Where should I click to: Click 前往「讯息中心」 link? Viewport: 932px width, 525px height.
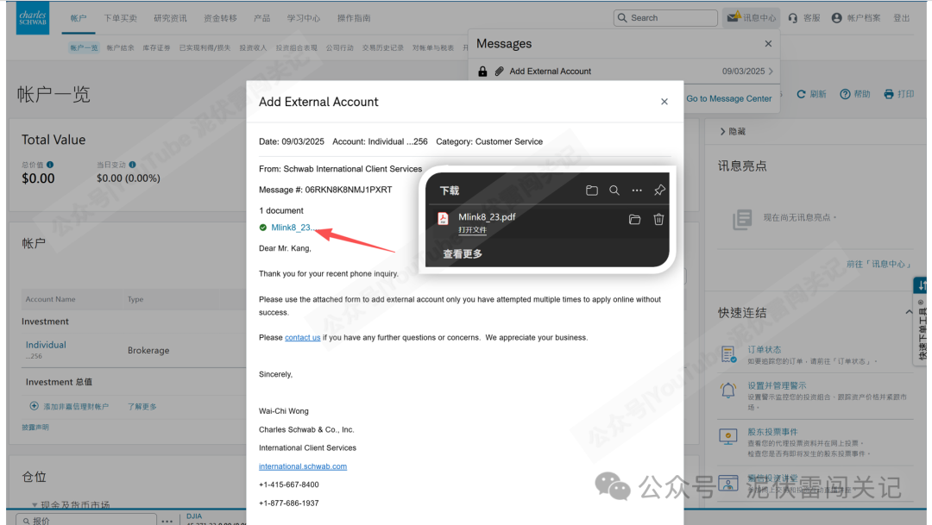(x=878, y=264)
